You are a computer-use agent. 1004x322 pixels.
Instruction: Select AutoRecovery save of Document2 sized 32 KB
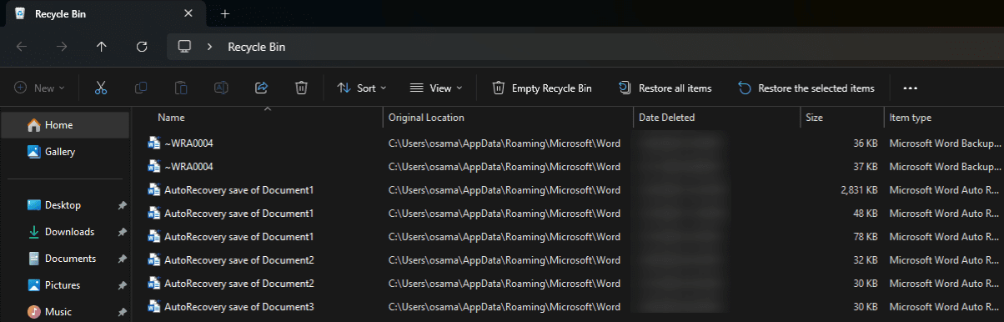tap(239, 260)
